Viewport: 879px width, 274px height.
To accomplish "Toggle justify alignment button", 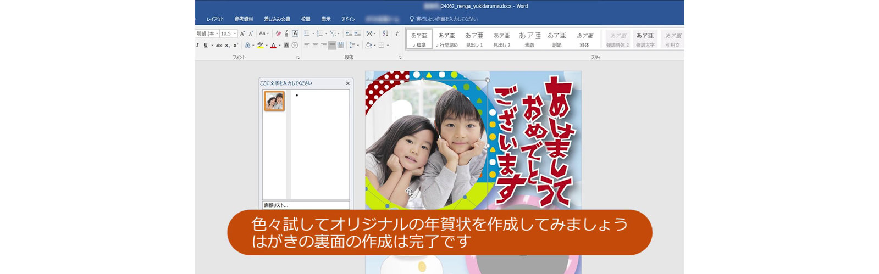I will point(332,46).
